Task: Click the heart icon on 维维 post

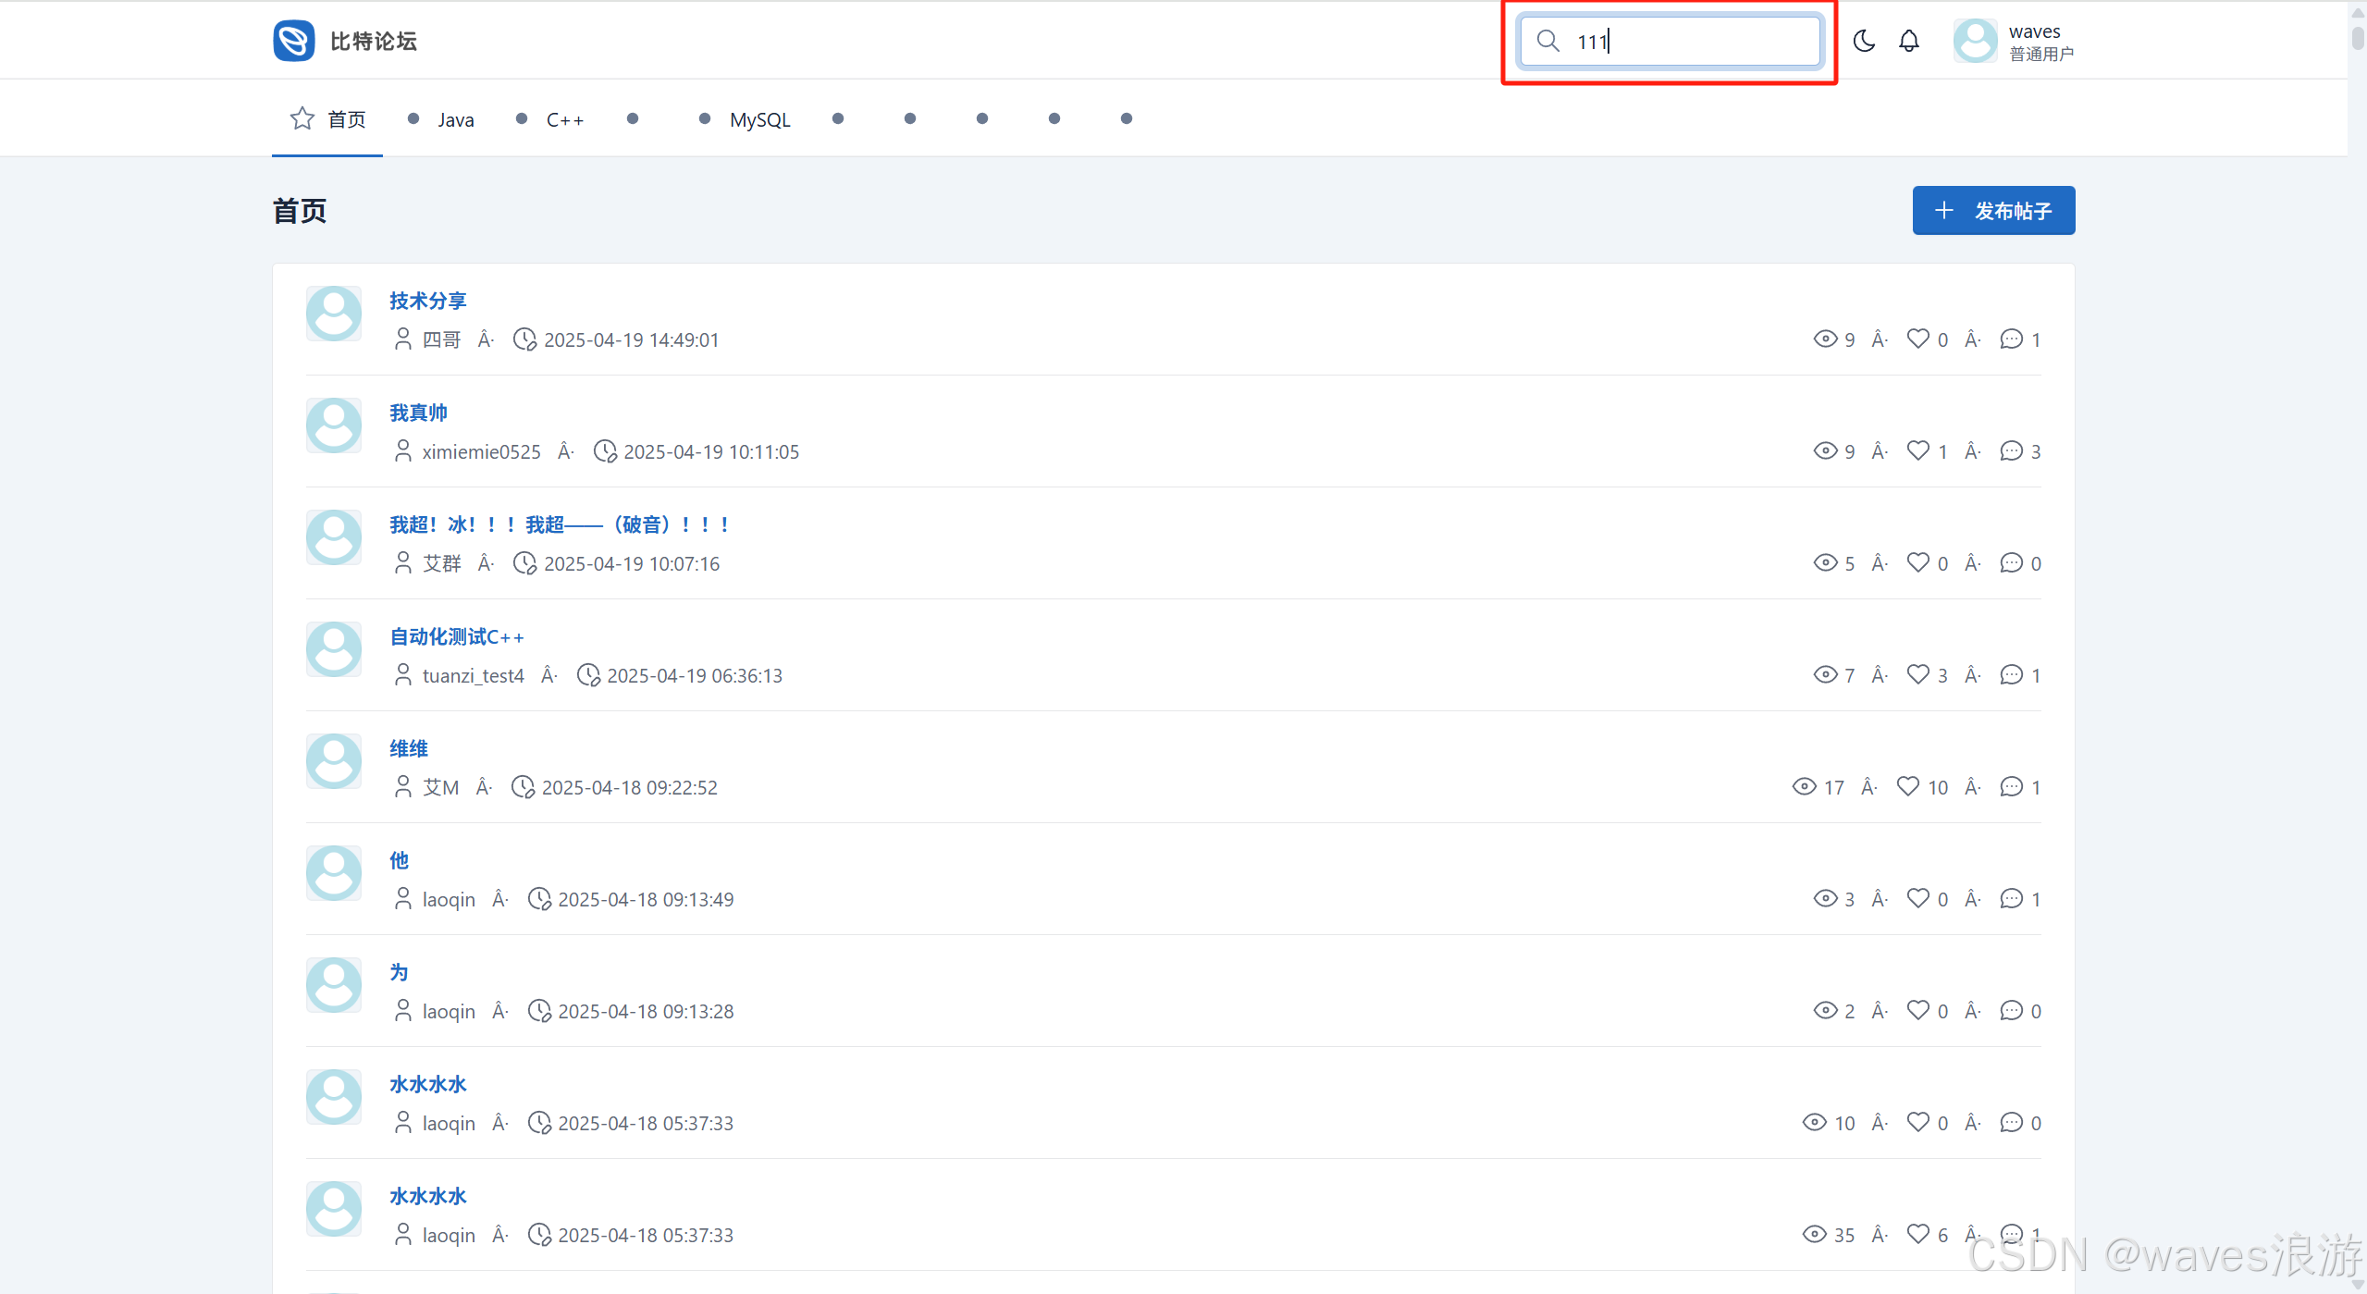Action: (x=1908, y=786)
